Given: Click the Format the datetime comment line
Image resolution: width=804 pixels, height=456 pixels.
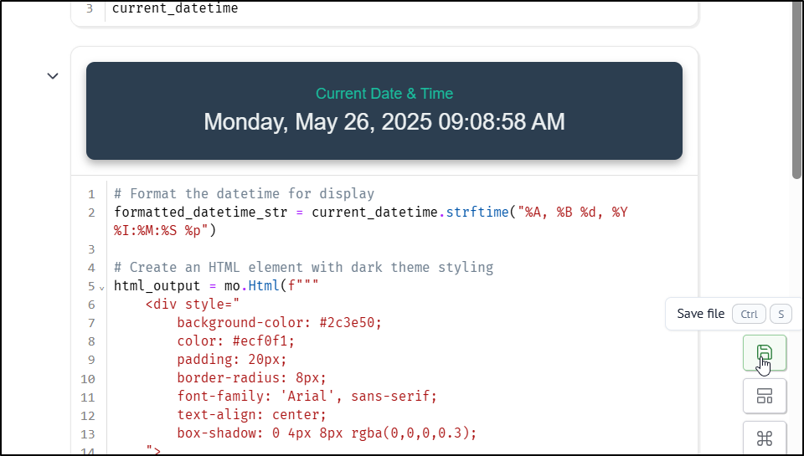Looking at the screenshot, I should click(x=244, y=193).
